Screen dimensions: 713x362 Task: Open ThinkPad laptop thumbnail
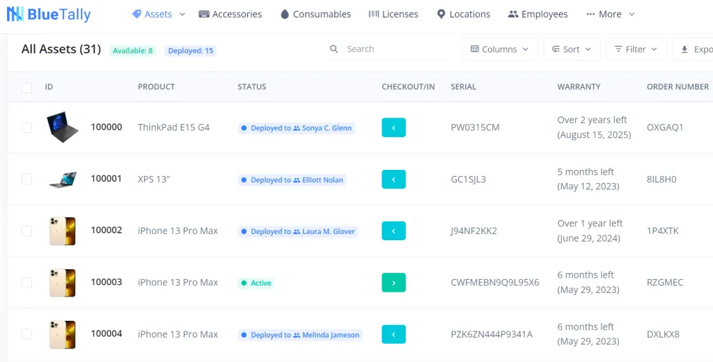pos(62,127)
